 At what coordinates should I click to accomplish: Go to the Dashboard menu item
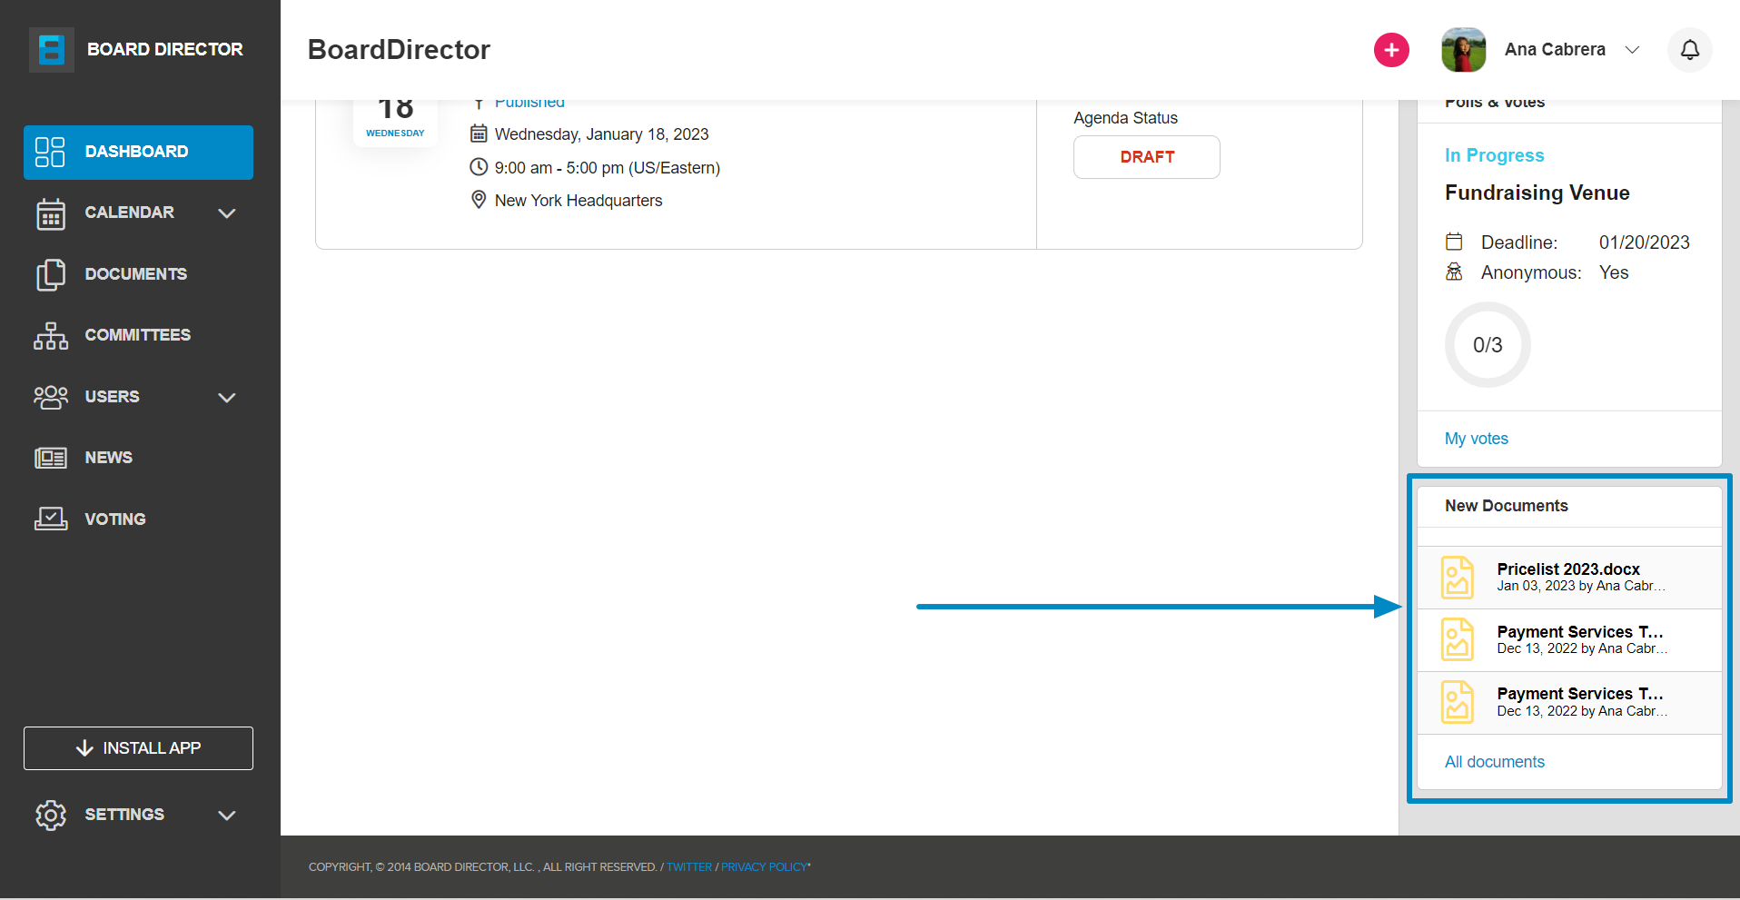point(138,153)
